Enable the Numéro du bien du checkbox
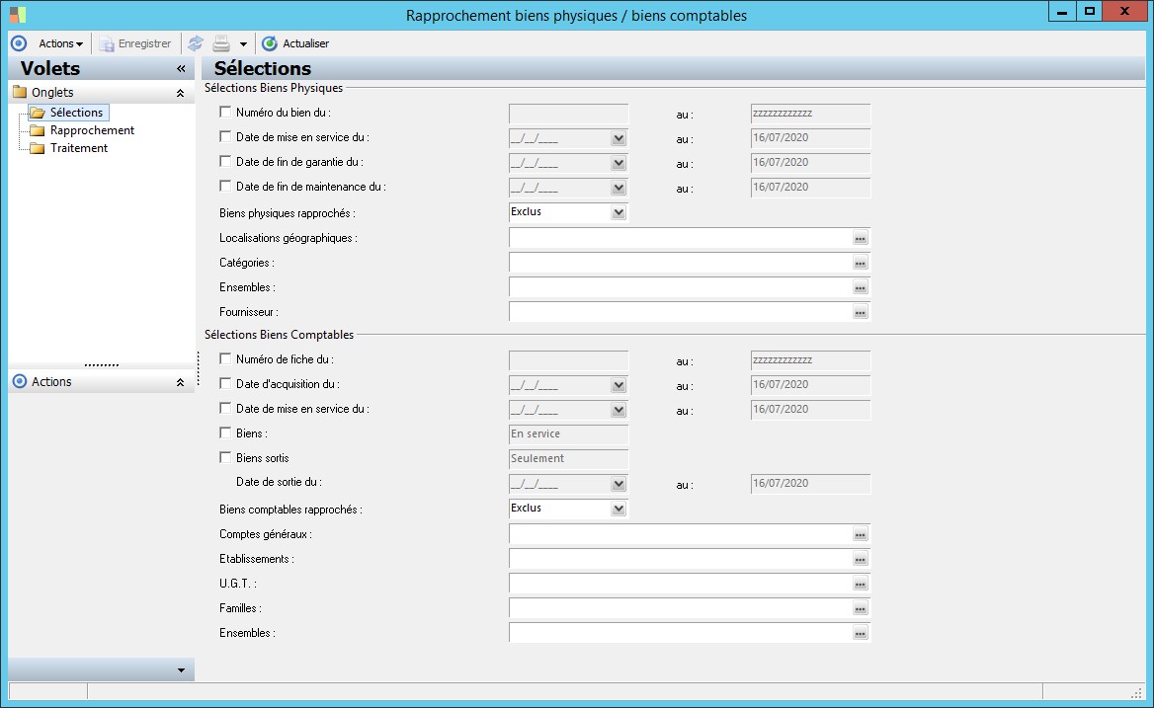Image resolution: width=1154 pixels, height=708 pixels. (225, 113)
